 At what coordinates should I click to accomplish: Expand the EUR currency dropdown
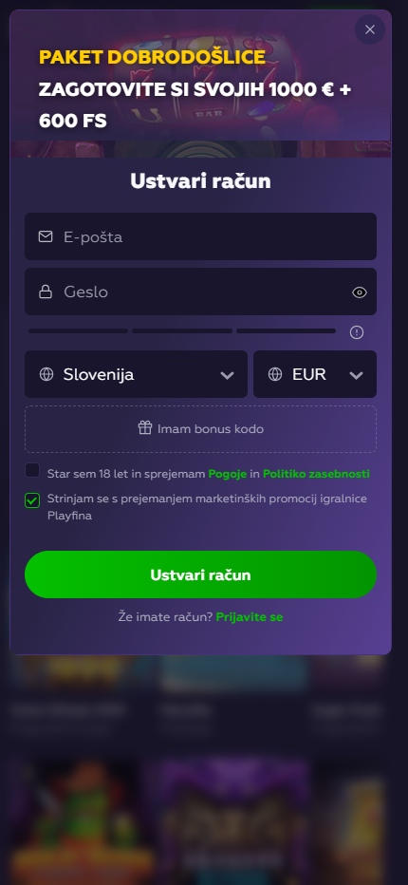point(315,374)
